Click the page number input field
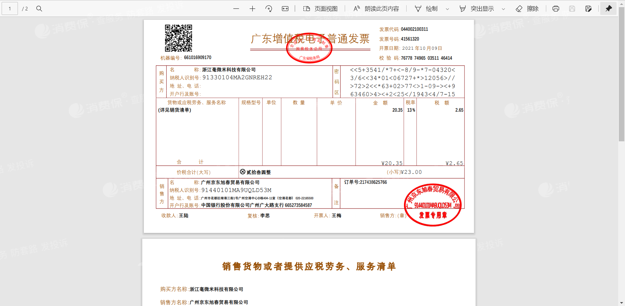 tap(10, 8)
